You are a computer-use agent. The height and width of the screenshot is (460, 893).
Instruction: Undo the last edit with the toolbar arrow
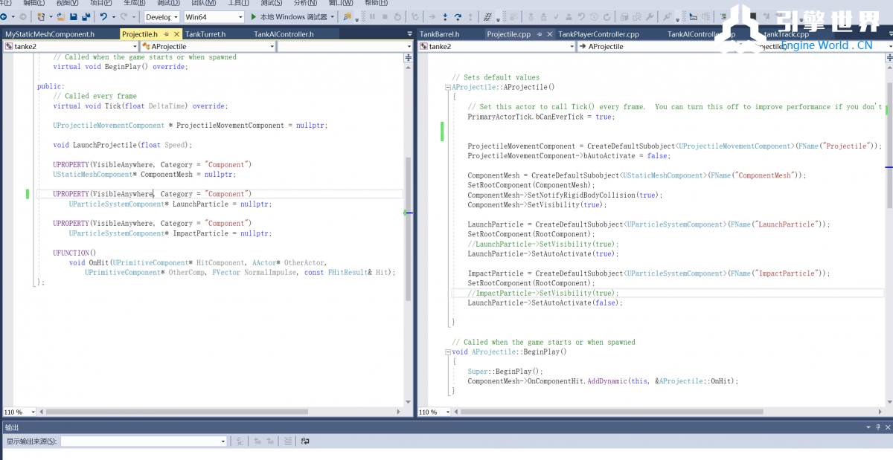[103, 16]
